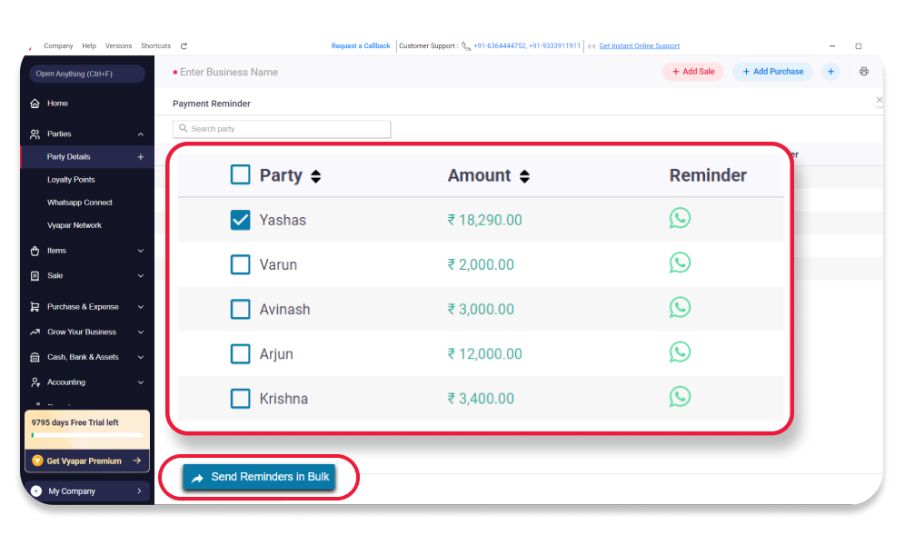Expand the My Company dropdown
905x545 pixels.
(x=87, y=490)
